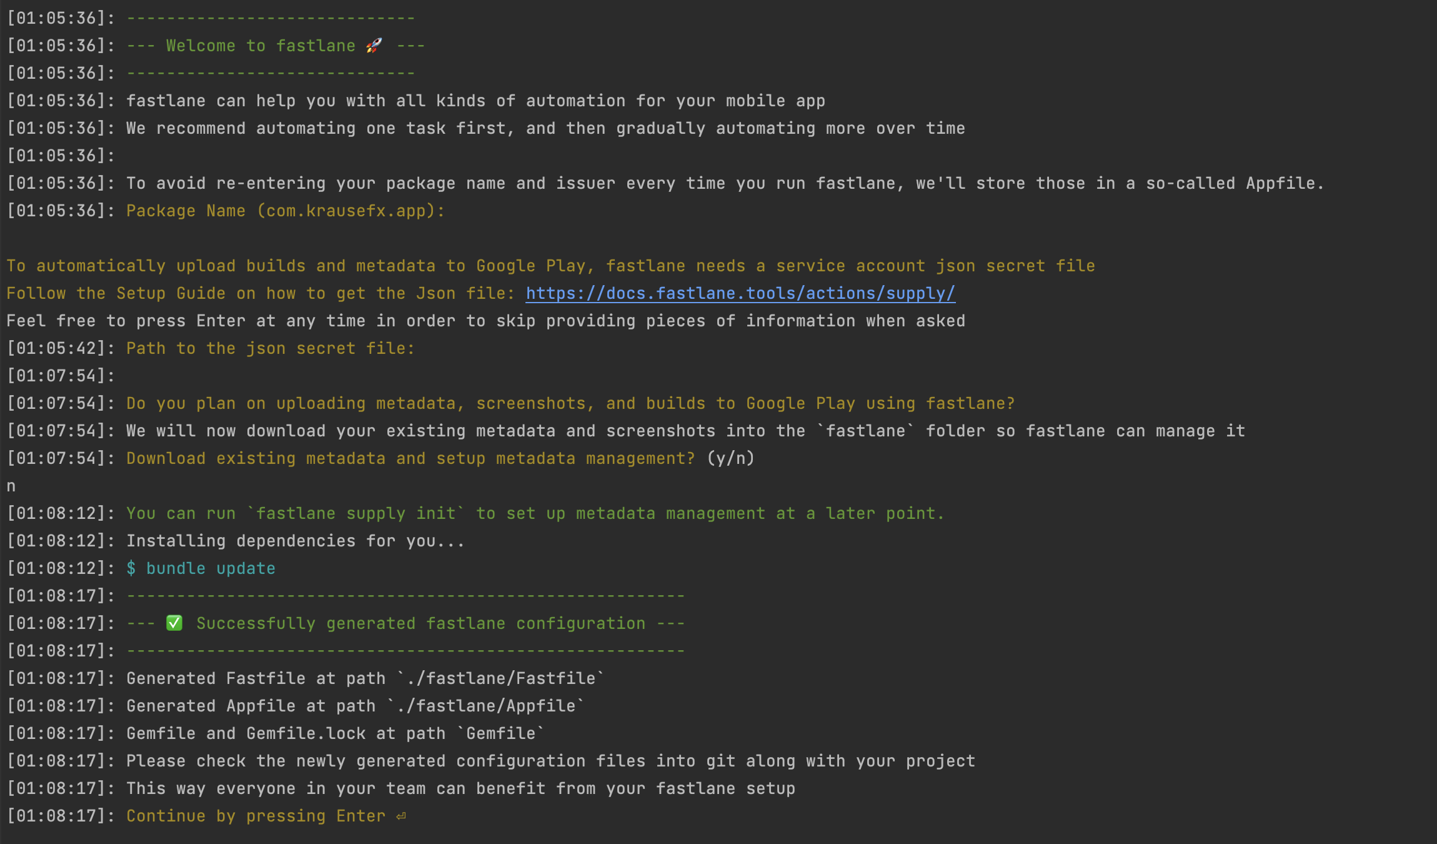Click the Enter return arrow symbol

coord(401,816)
